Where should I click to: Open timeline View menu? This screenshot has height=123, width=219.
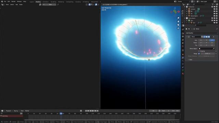tap(22, 111)
